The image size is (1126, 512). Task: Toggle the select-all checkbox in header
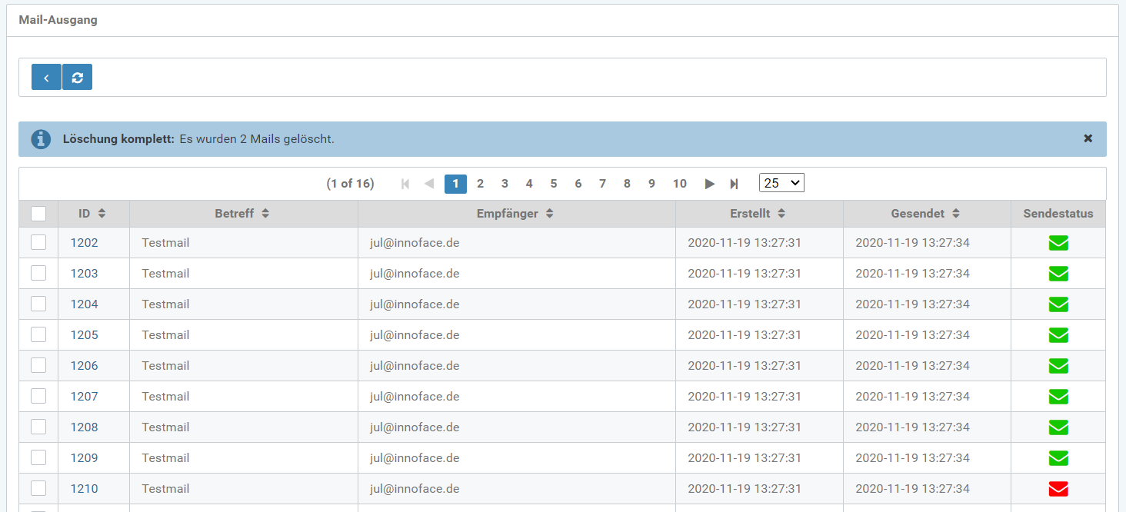pos(38,214)
